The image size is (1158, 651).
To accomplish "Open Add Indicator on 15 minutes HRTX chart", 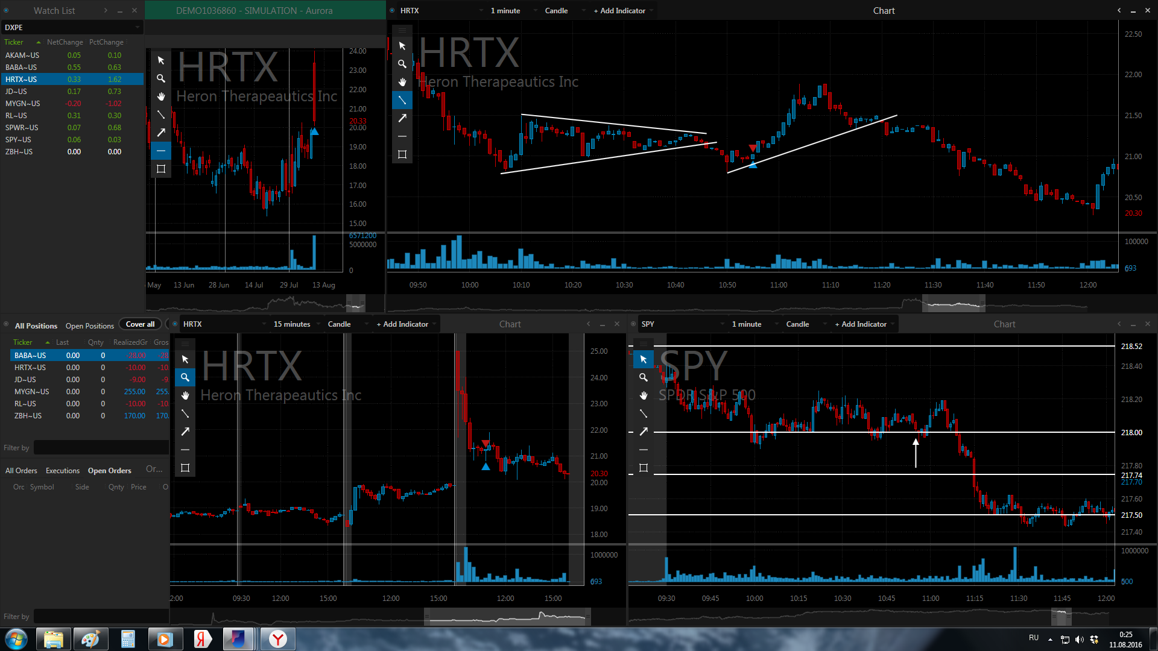I will (406, 324).
